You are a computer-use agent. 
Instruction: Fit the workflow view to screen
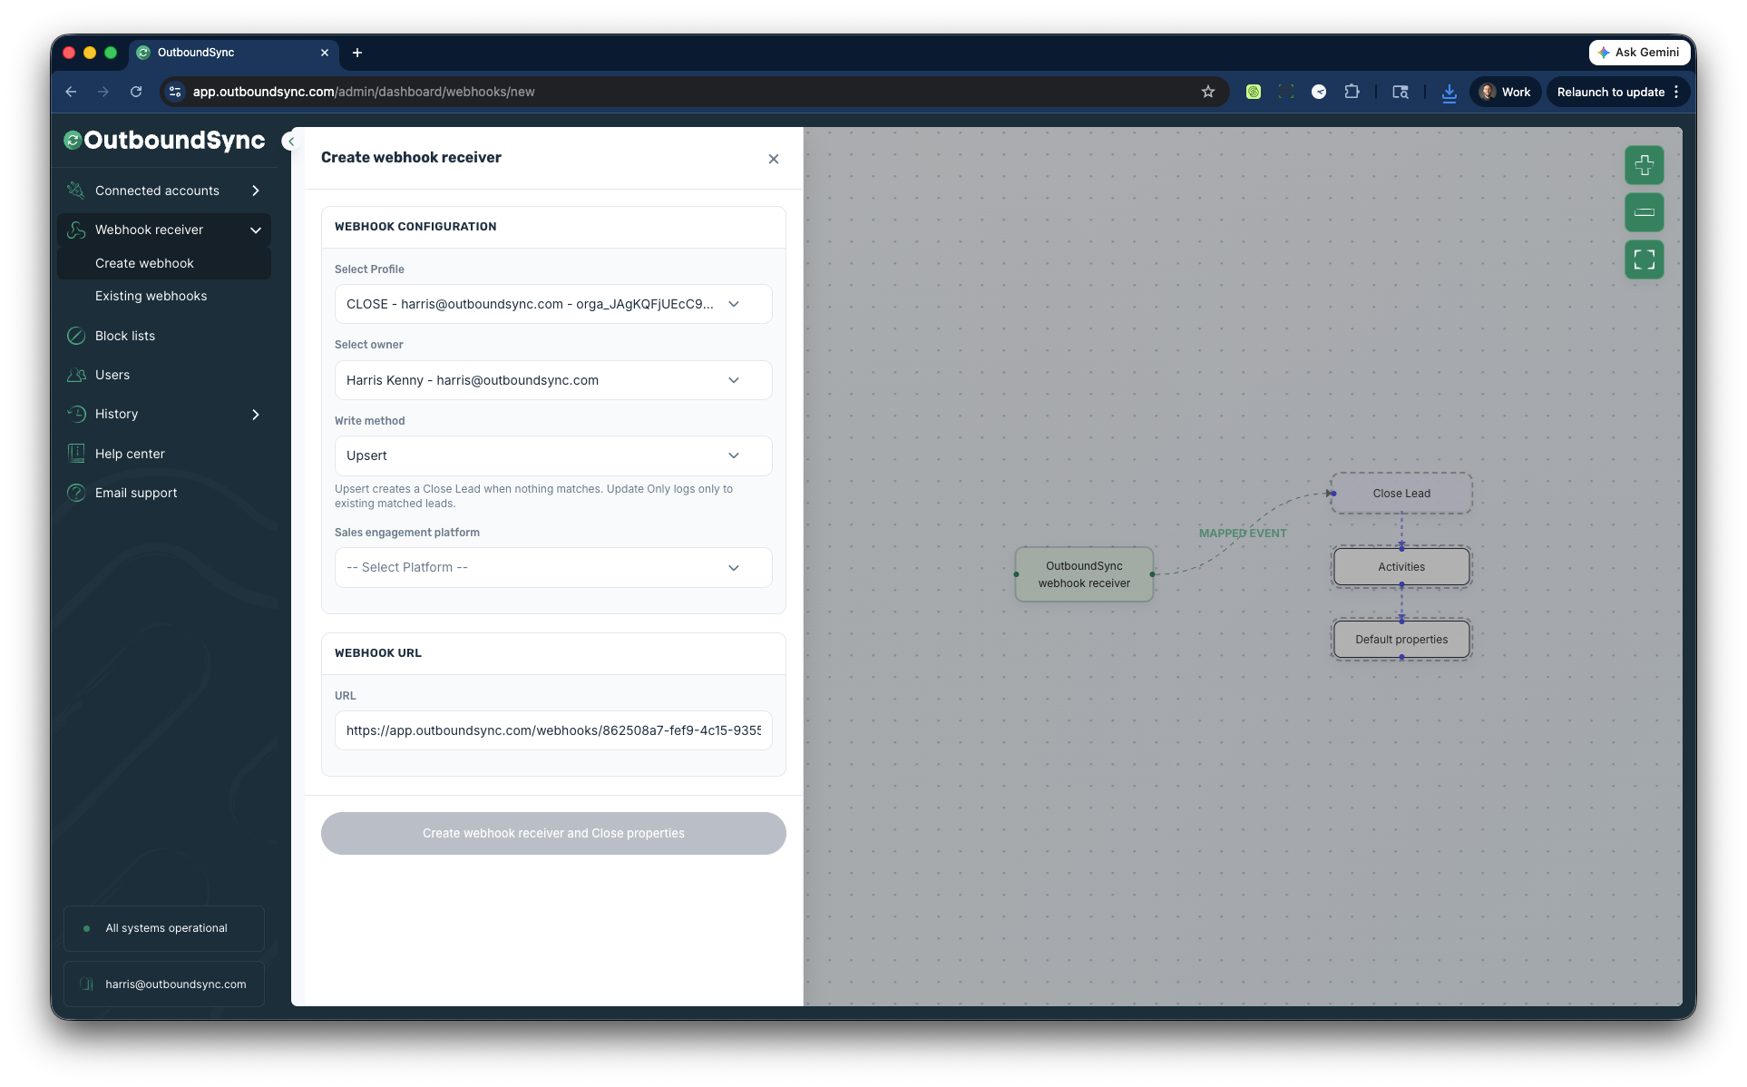coord(1644,260)
